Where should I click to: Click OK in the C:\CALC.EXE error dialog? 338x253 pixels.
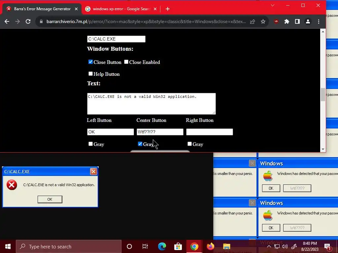point(50,199)
